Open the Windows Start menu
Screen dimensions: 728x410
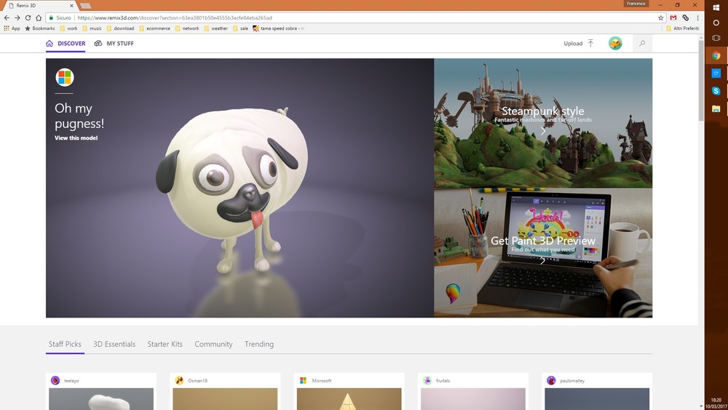[x=716, y=7]
